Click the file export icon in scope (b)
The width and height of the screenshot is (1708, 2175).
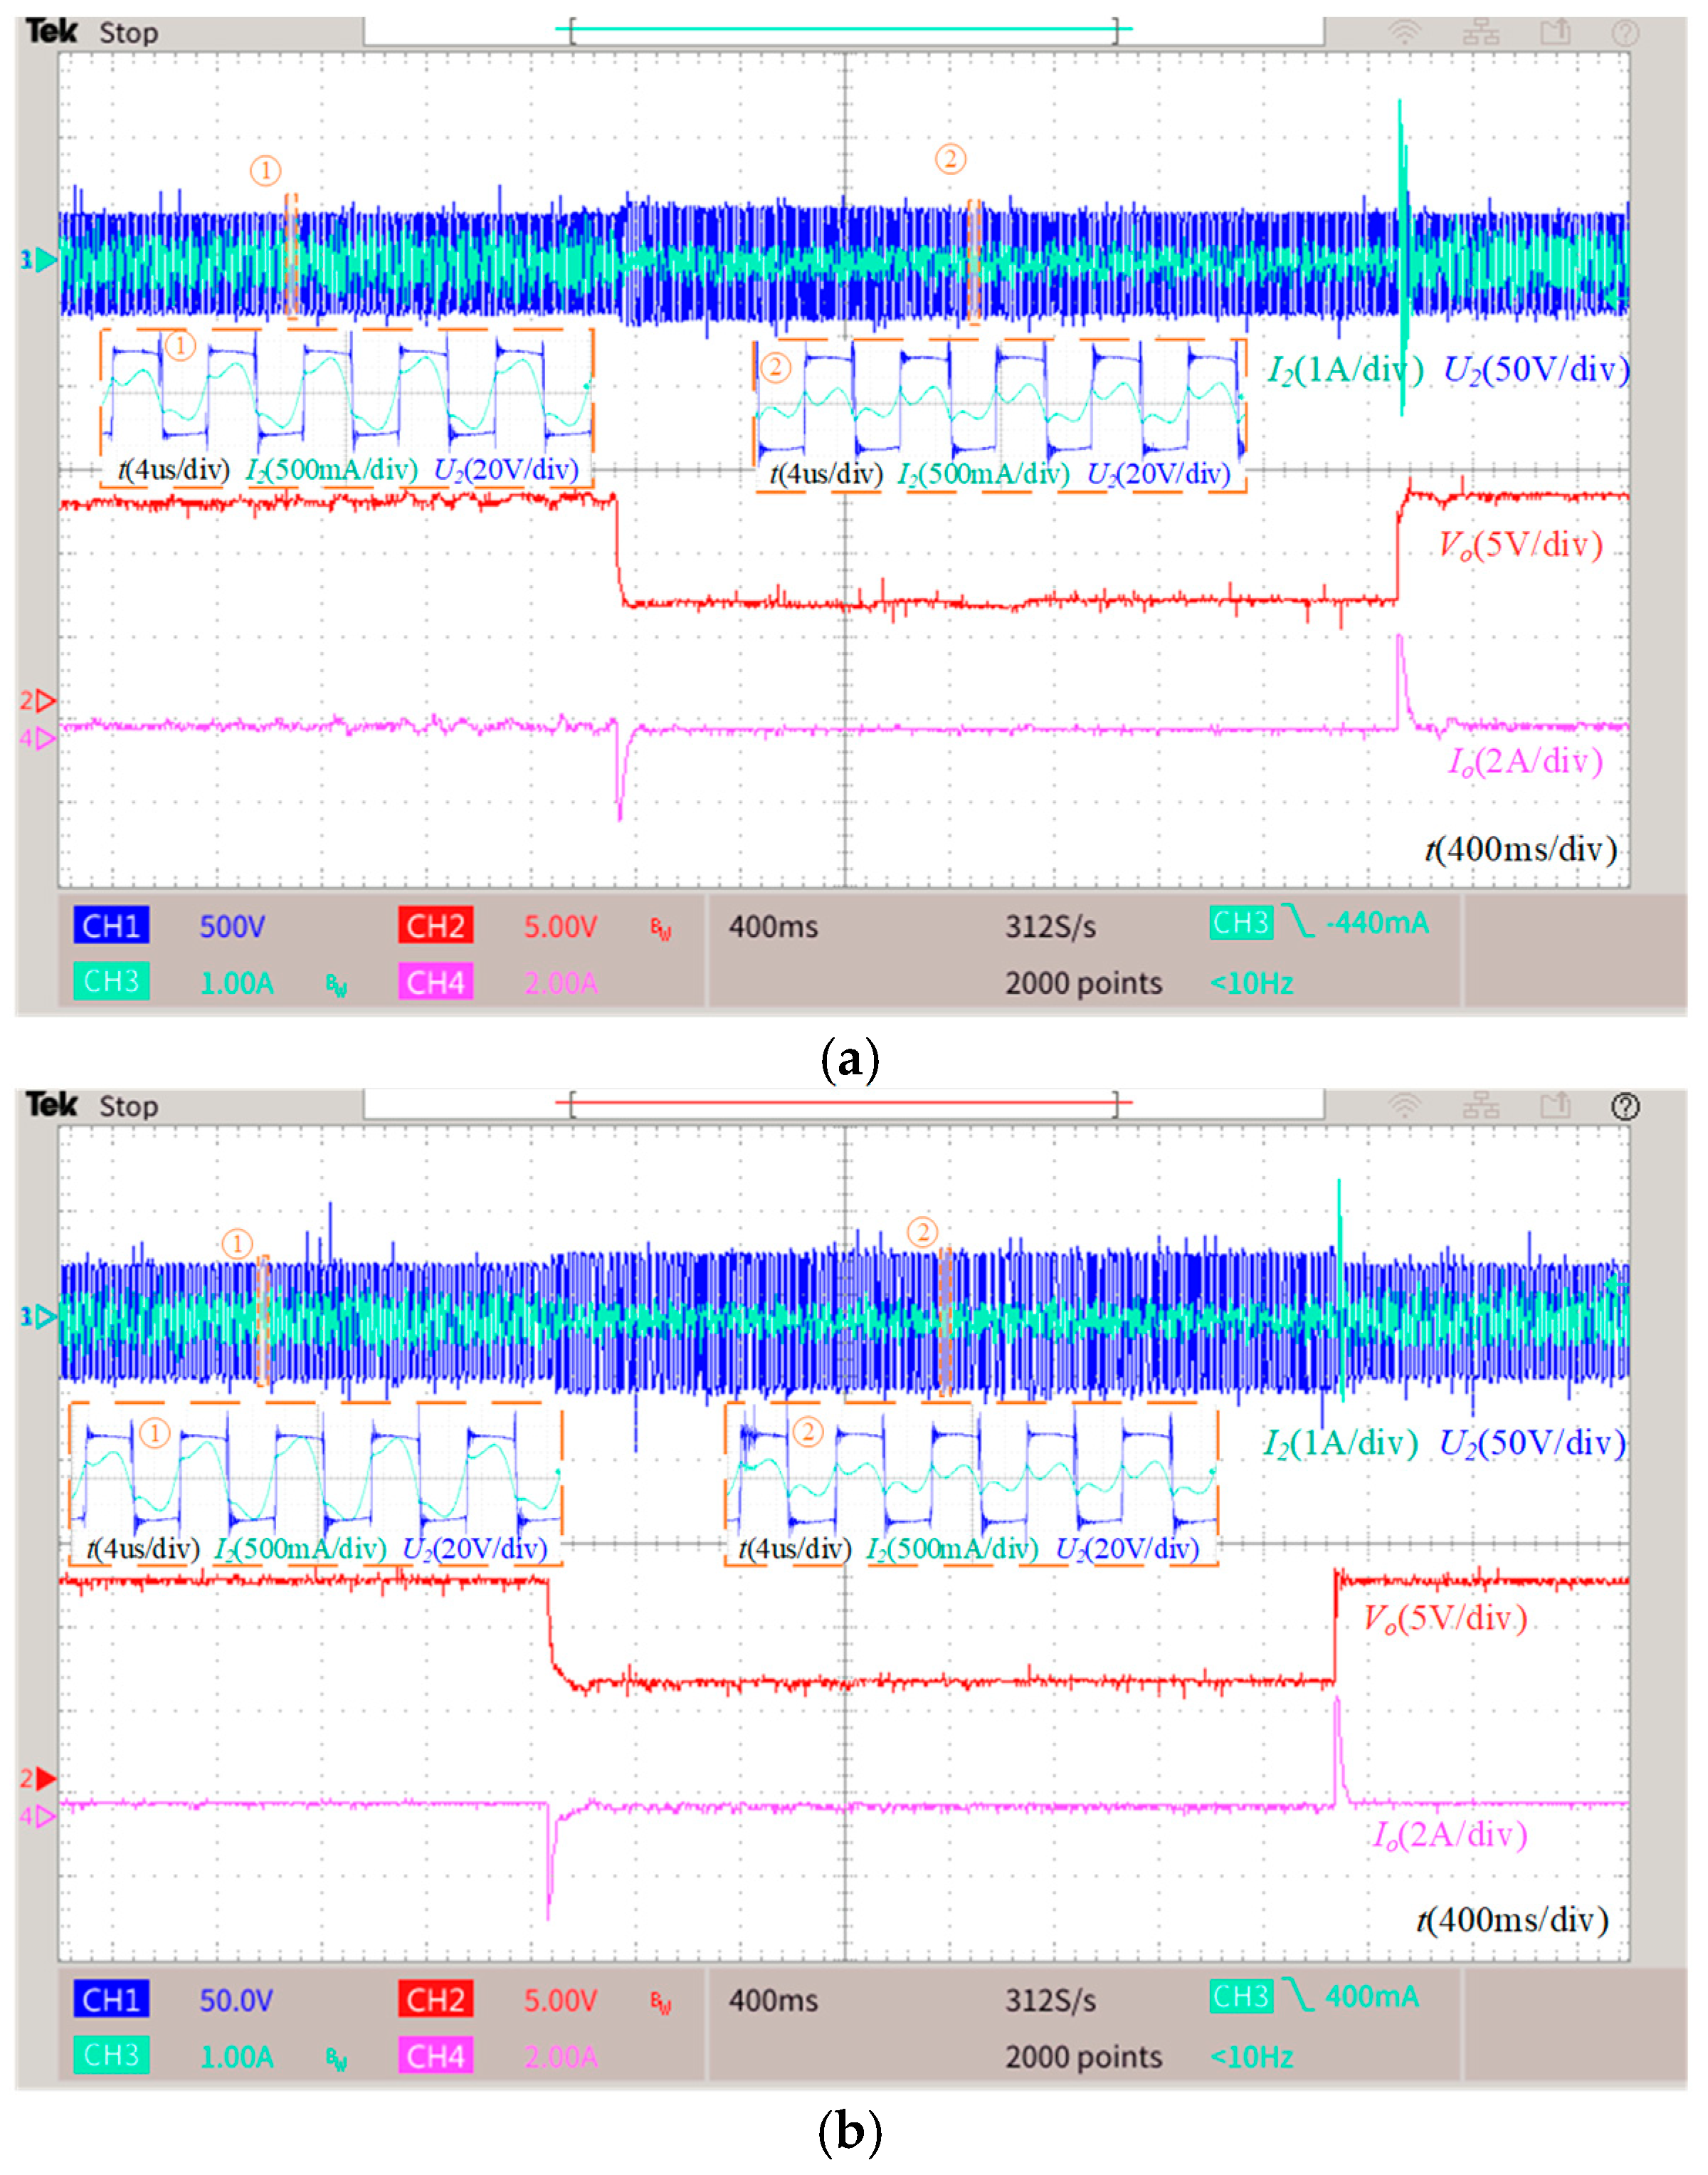1555,1106
